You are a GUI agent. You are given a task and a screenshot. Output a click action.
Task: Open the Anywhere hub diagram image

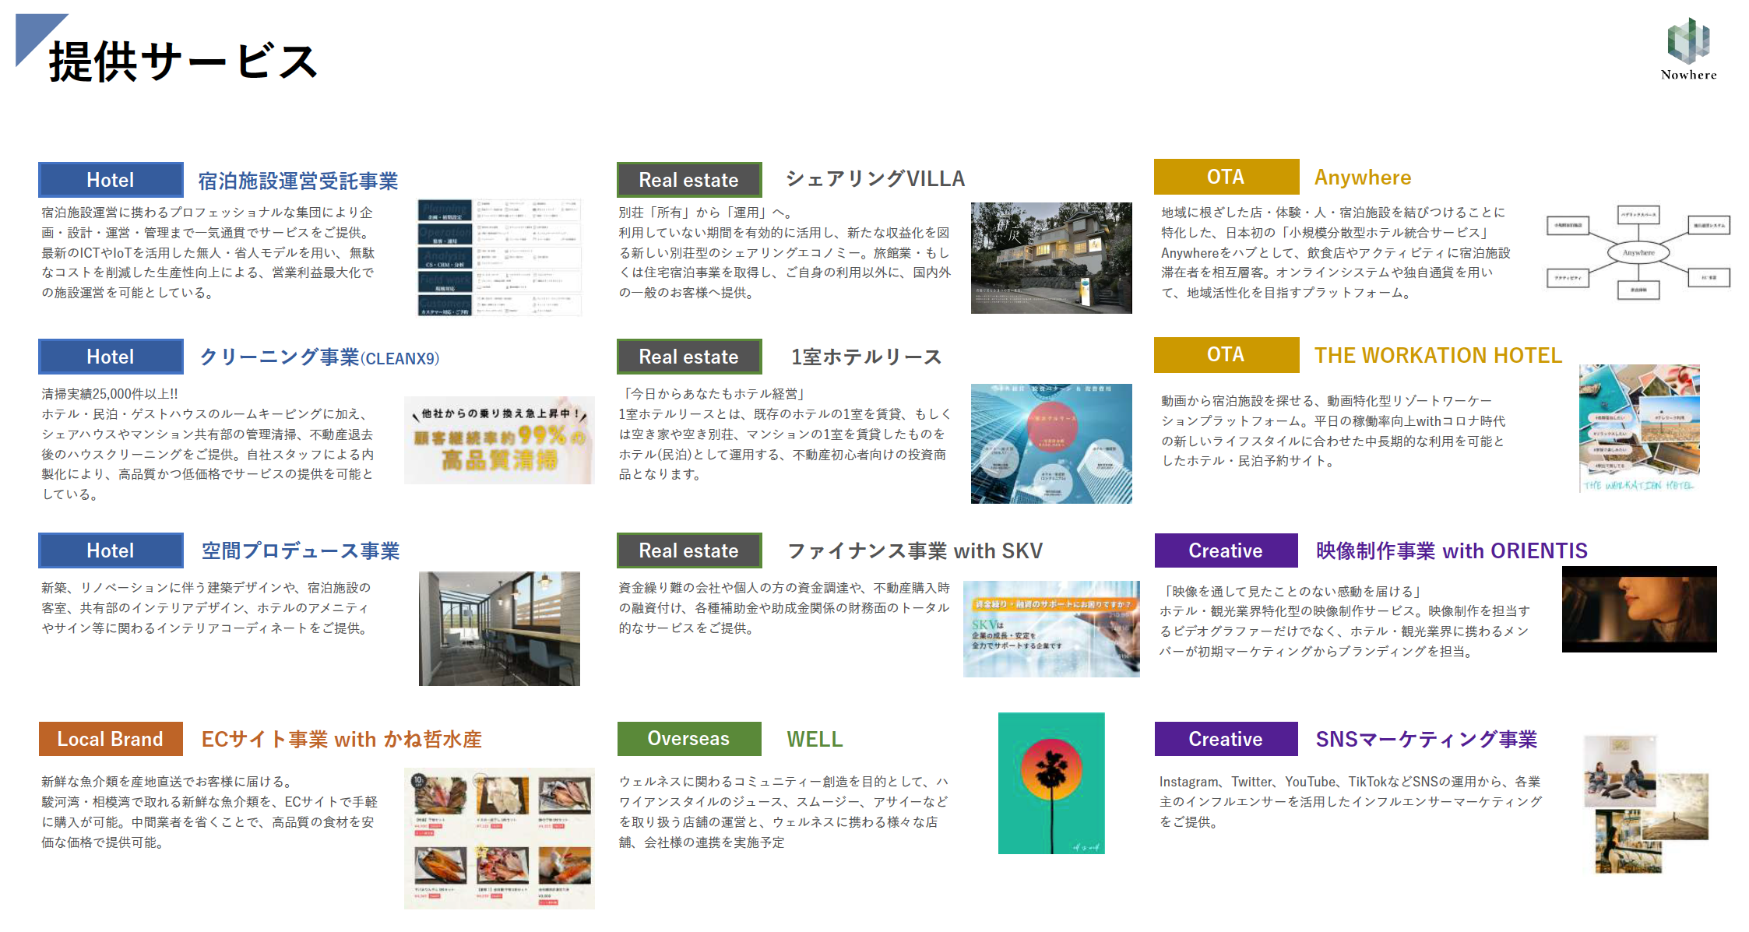click(x=1638, y=252)
